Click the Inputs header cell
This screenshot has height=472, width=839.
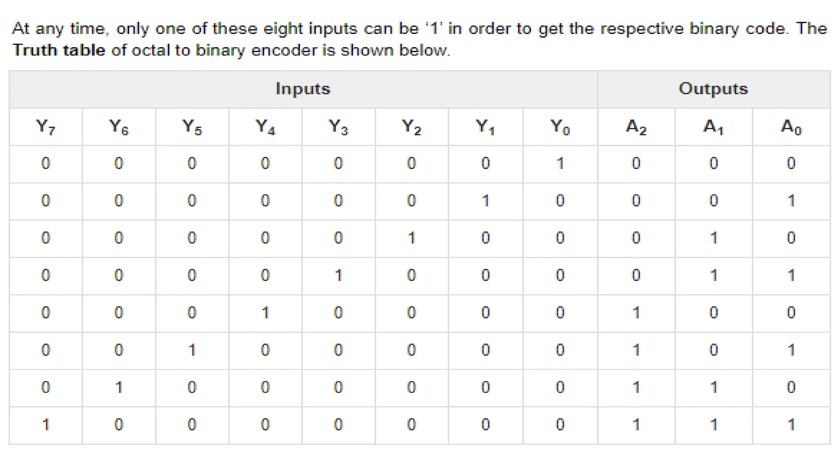tap(303, 89)
